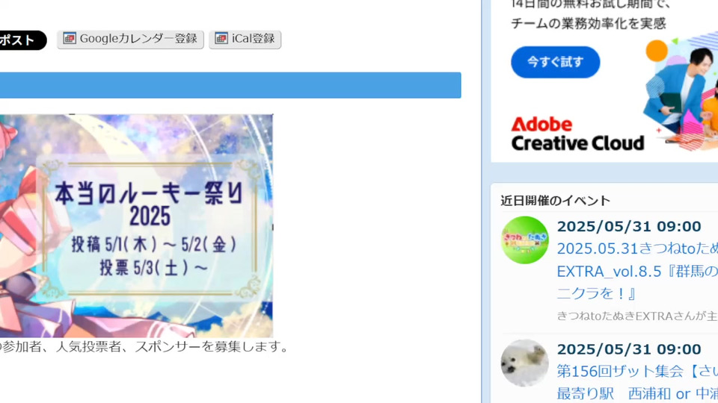Viewport: 718px width, 403px height.
Task: Click the second 2025/05/31 09:00 event date
Action: [x=629, y=349]
